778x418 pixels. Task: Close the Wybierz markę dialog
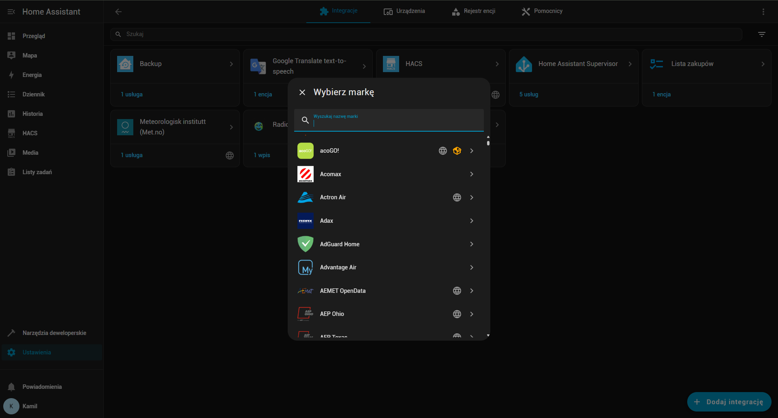point(302,92)
